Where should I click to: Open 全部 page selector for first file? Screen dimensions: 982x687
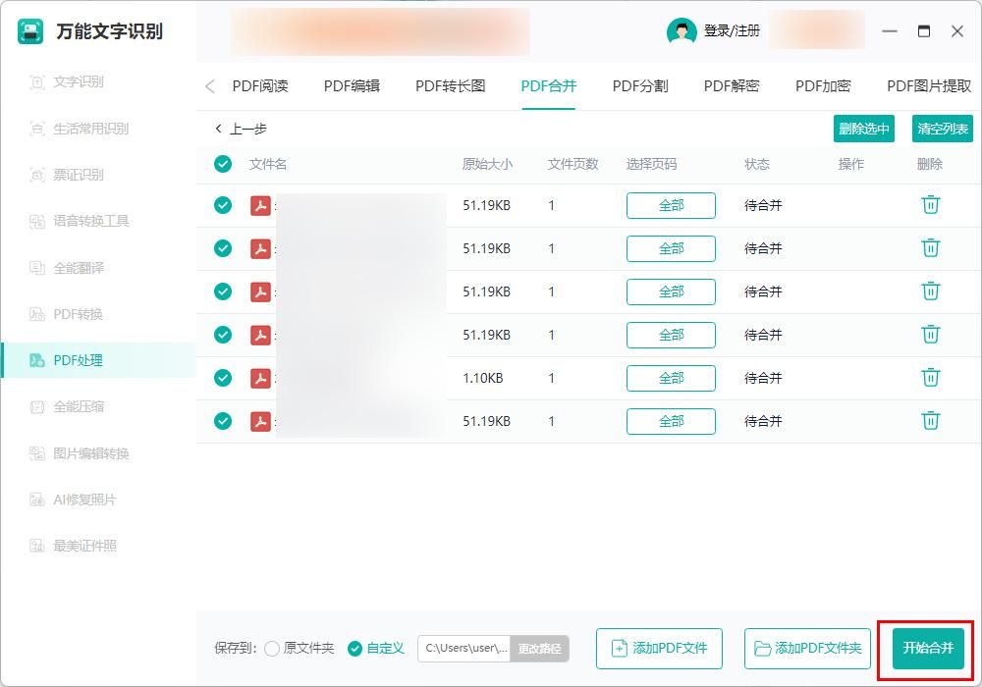pyautogui.click(x=671, y=205)
